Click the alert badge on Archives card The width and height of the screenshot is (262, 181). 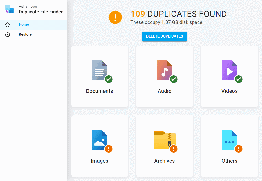click(x=174, y=149)
